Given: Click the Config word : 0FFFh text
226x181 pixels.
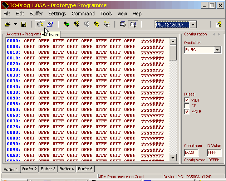Looking at the screenshot, I should (202, 160).
